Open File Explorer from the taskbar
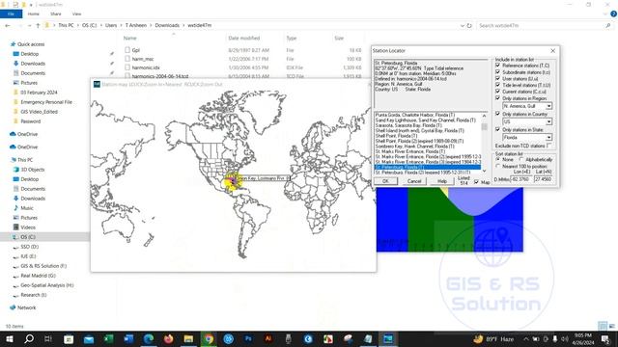618x347 pixels. click(x=188, y=338)
